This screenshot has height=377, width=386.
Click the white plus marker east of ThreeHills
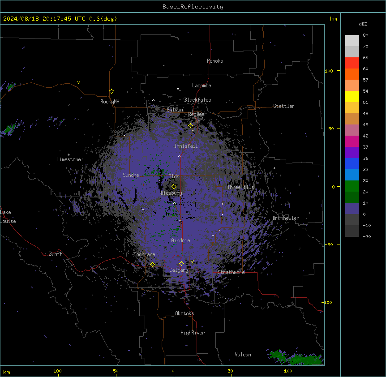click(274, 168)
